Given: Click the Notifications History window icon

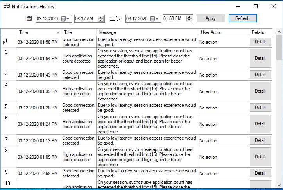Looking at the screenshot, I should [5, 6].
